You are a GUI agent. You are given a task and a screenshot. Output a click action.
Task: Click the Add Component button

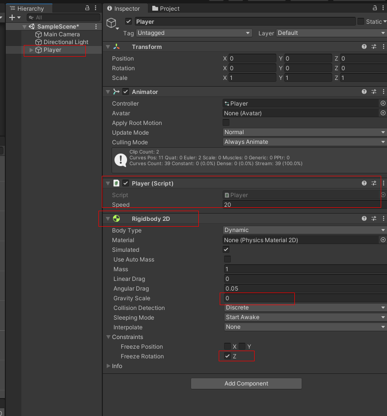click(246, 384)
